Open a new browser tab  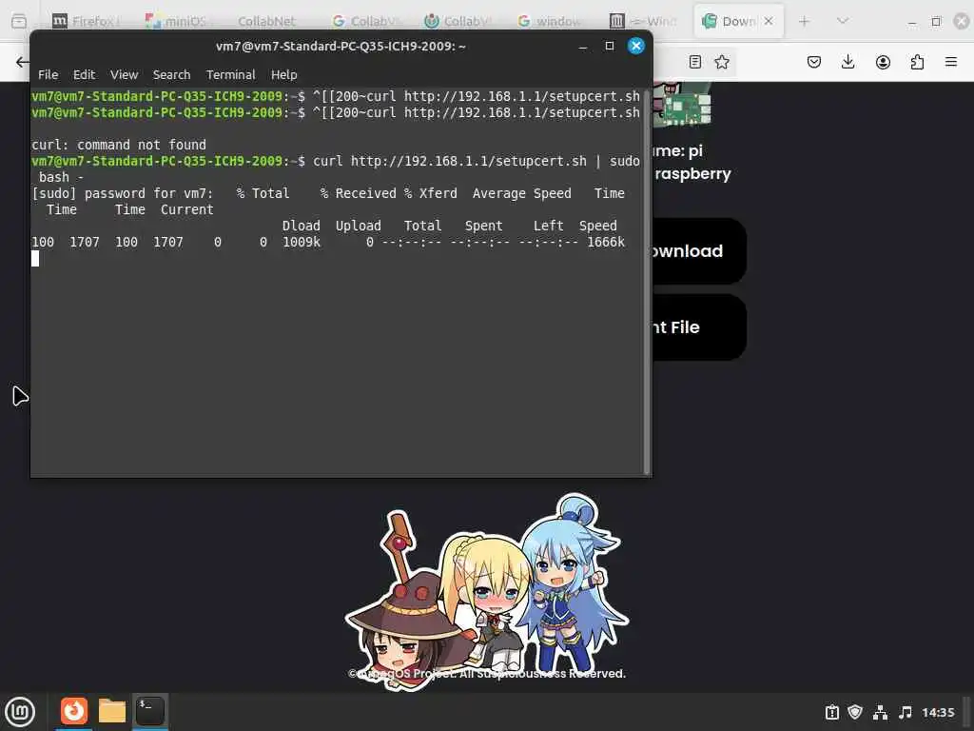(804, 21)
